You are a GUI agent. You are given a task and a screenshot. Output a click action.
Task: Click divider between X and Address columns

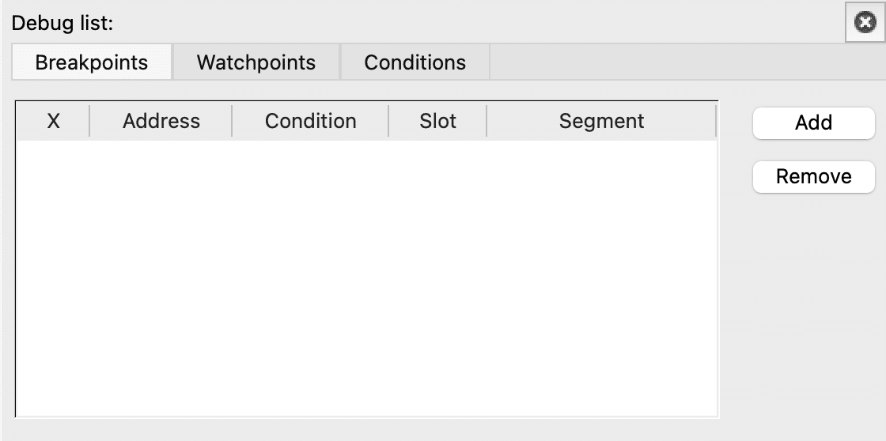pos(90,121)
